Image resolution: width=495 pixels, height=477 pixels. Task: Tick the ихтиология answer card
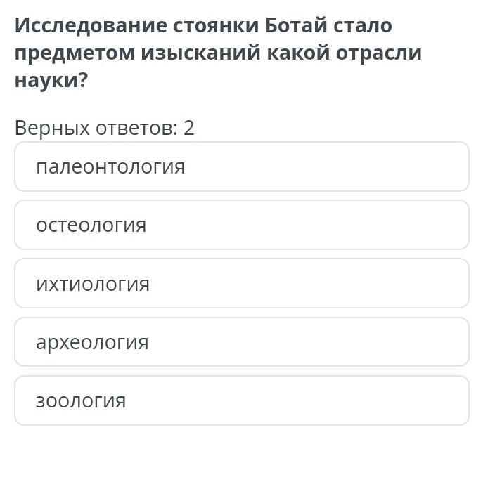[x=242, y=283]
